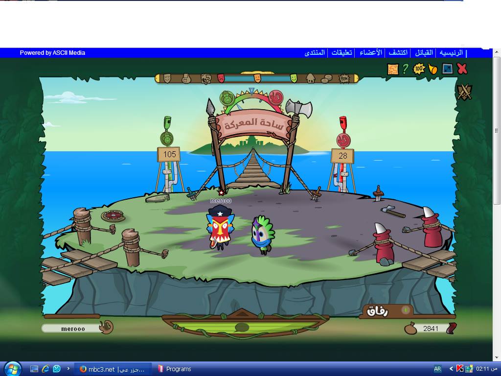
Task: Open the رفاق companions panel
Action: (378, 311)
